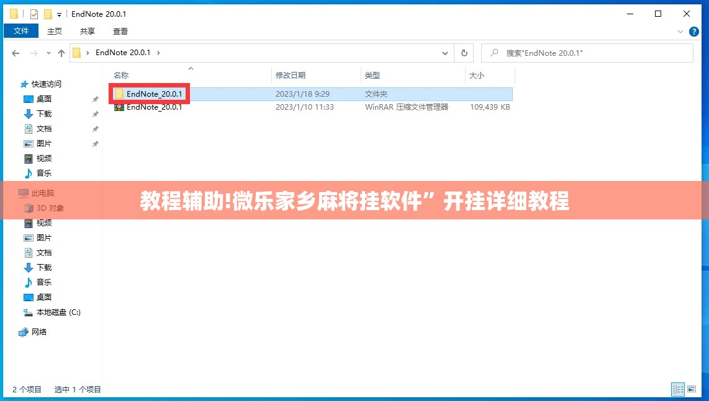Go forward with the forward arrow
This screenshot has width=709, height=401.
(x=34, y=53)
